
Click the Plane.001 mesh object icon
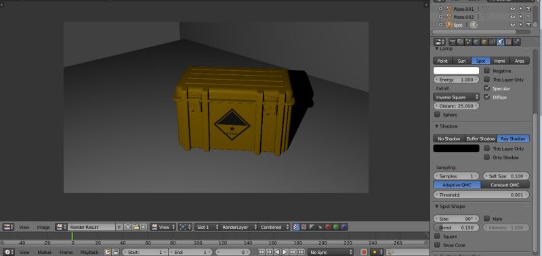coord(449,9)
